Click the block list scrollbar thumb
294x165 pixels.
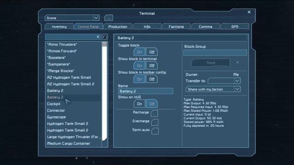pos(104,91)
